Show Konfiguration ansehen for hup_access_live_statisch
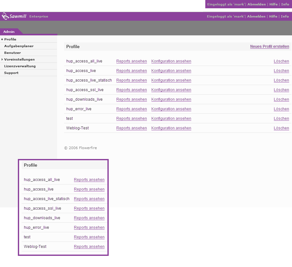 point(171,80)
